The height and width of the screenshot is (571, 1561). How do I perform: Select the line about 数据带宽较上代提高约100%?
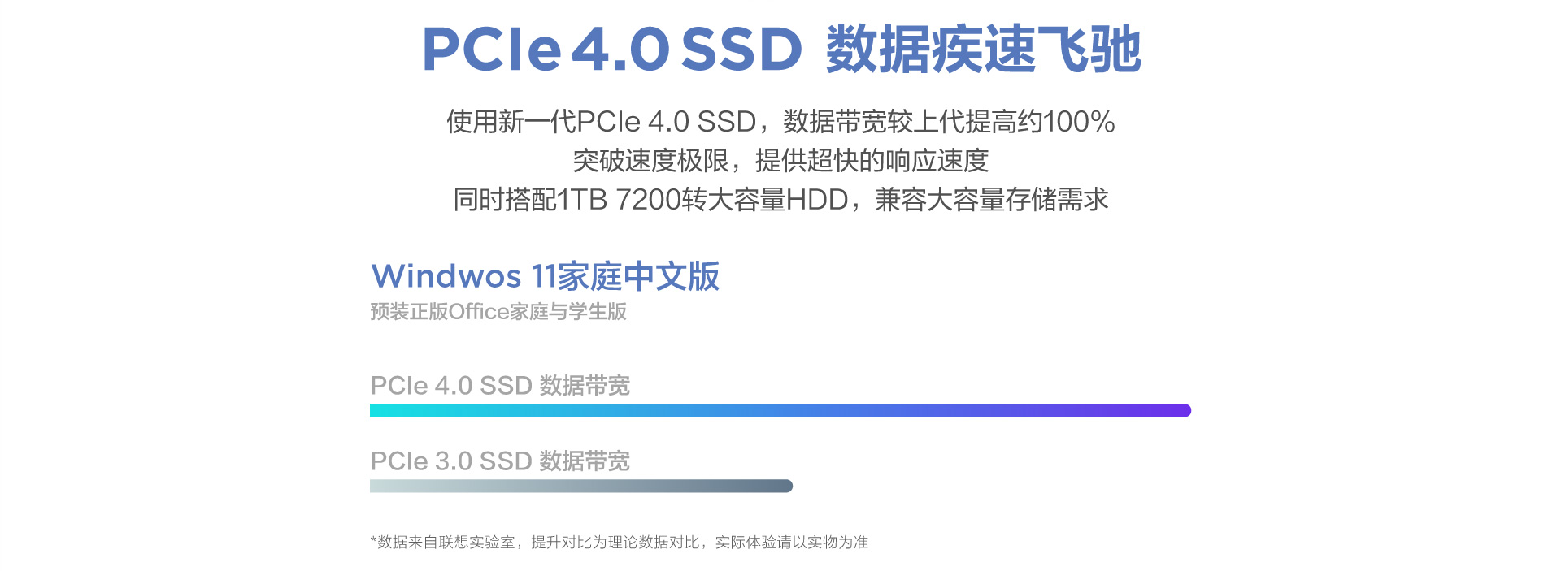(780, 122)
